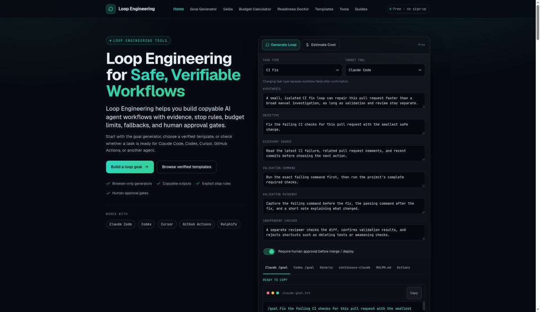
Task: Switch to Estimate Cost tab
Action: (x=320, y=45)
